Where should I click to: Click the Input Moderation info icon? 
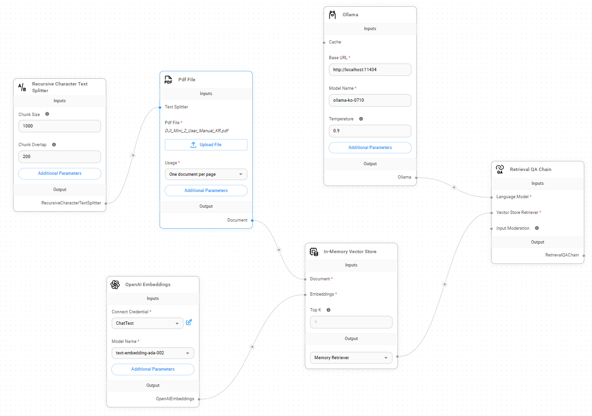537,228
